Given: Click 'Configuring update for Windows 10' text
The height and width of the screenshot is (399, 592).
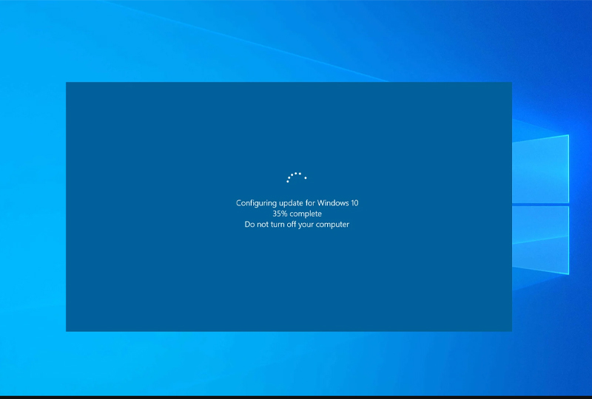Looking at the screenshot, I should 297,203.
